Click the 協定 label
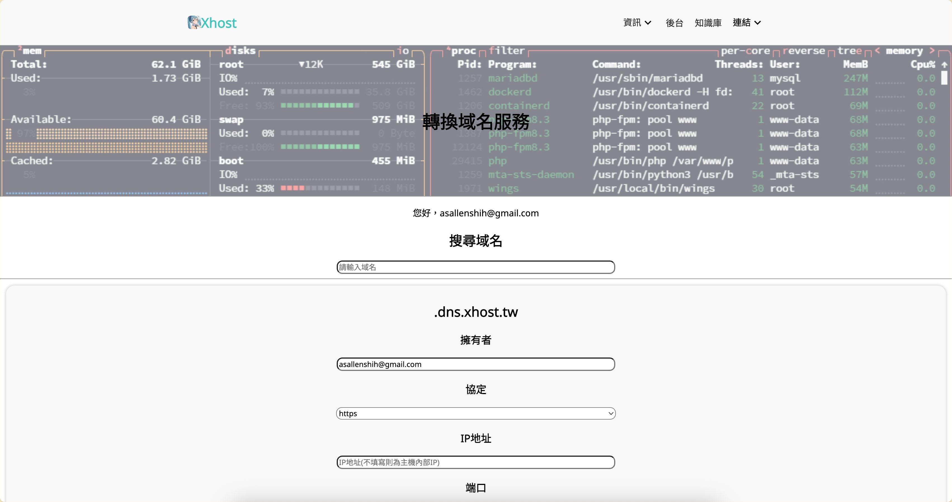 coord(476,389)
